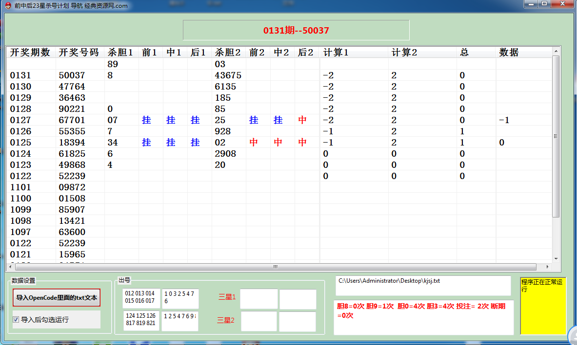Select the row for period 0130
Screen dimensions: 577x345
tap(279, 87)
